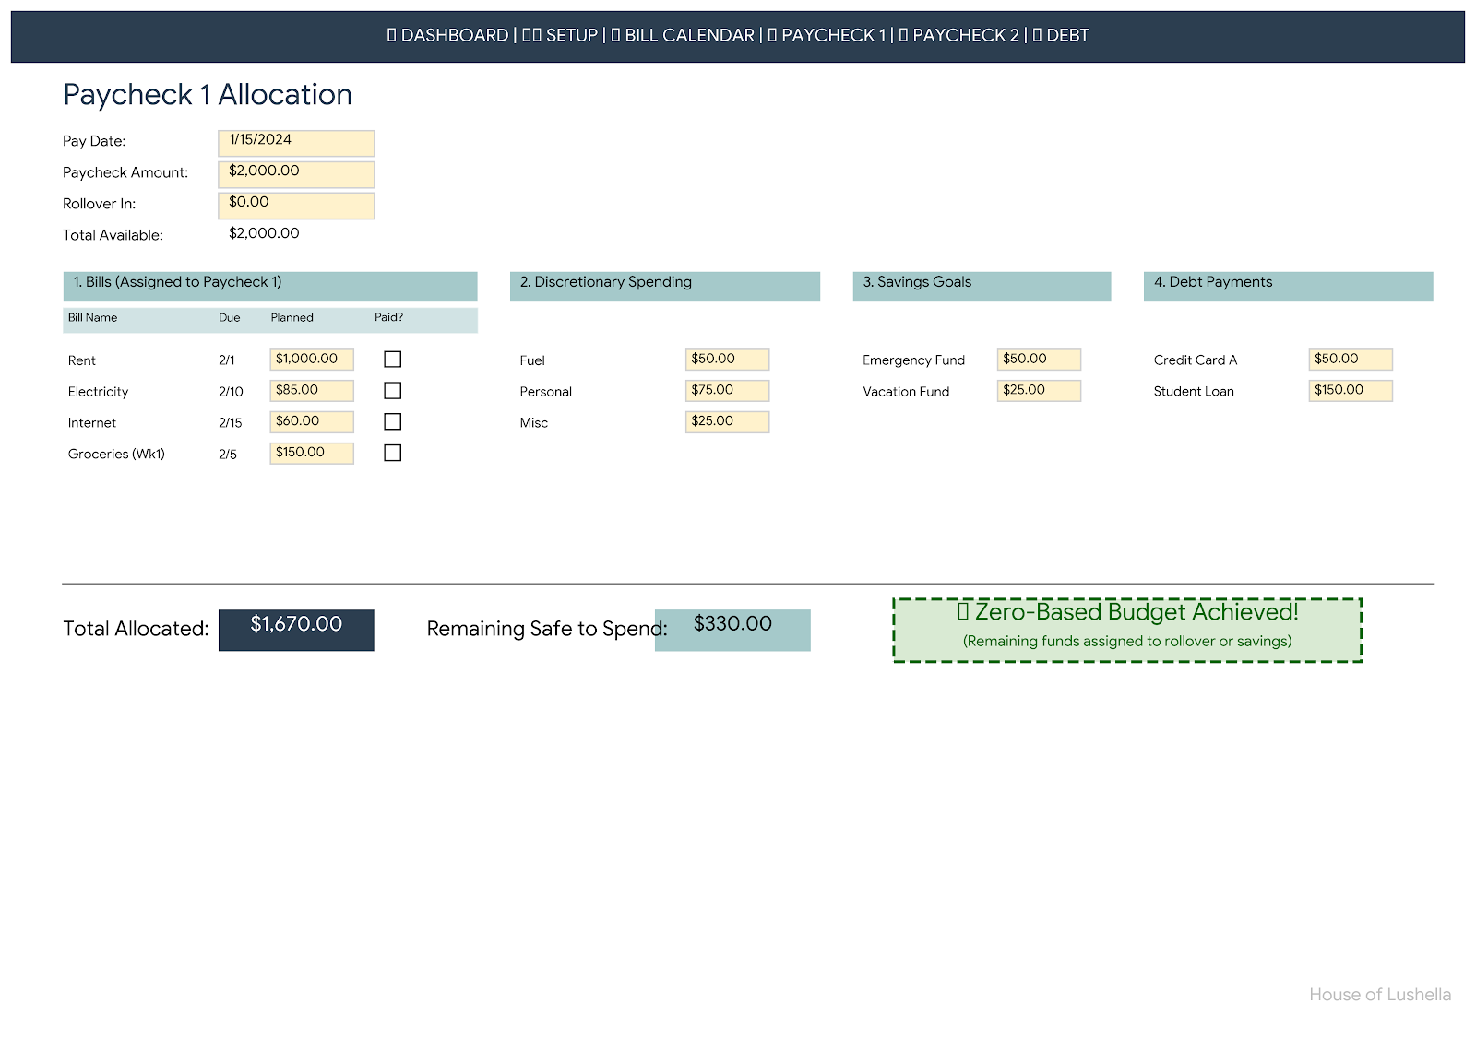Switch to the PAYCHECK 2 tab link

958,36
